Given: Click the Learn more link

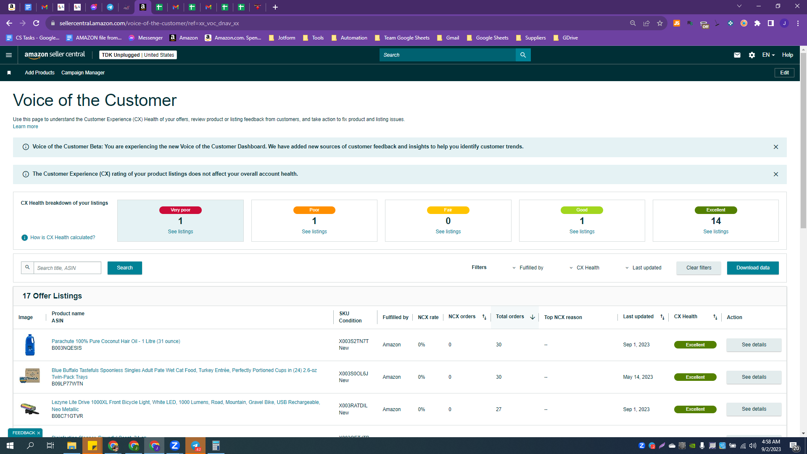Looking at the screenshot, I should tap(25, 127).
